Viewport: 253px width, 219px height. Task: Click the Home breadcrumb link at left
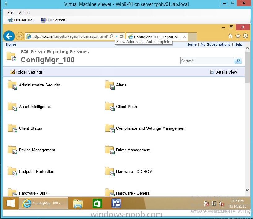[11, 44]
